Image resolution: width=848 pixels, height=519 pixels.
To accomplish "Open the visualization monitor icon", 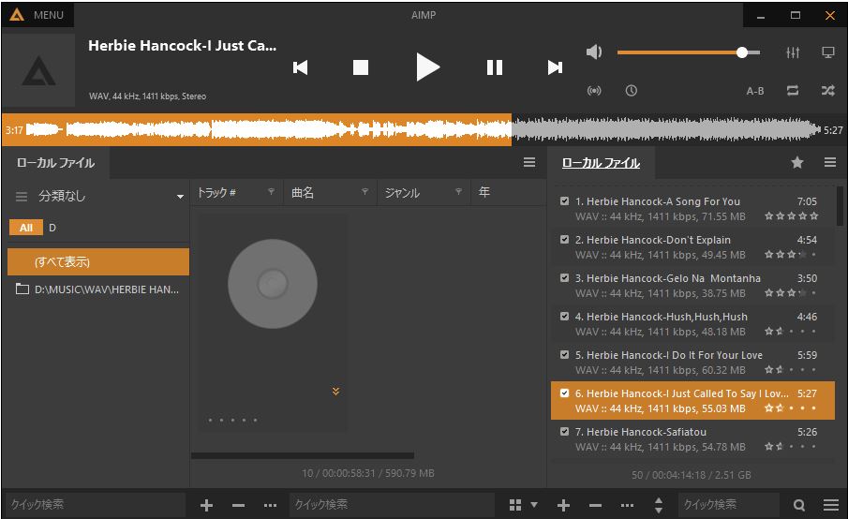I will (828, 52).
